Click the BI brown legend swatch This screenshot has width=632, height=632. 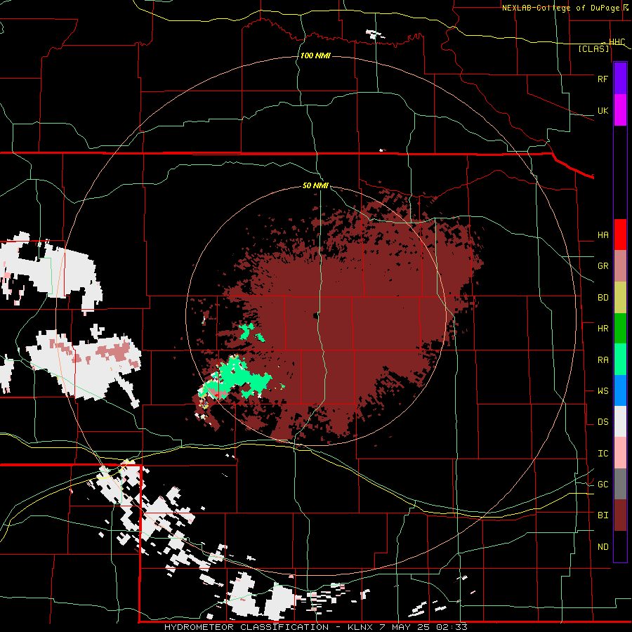pyautogui.click(x=620, y=515)
